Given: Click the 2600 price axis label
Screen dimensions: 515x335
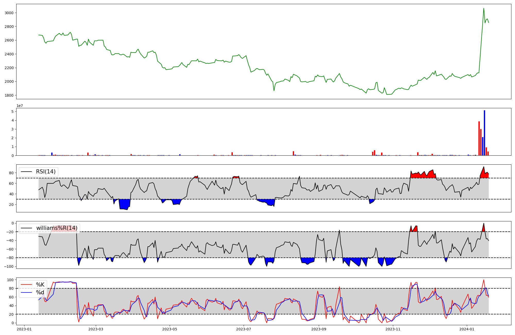Looking at the screenshot, I should coord(10,40).
